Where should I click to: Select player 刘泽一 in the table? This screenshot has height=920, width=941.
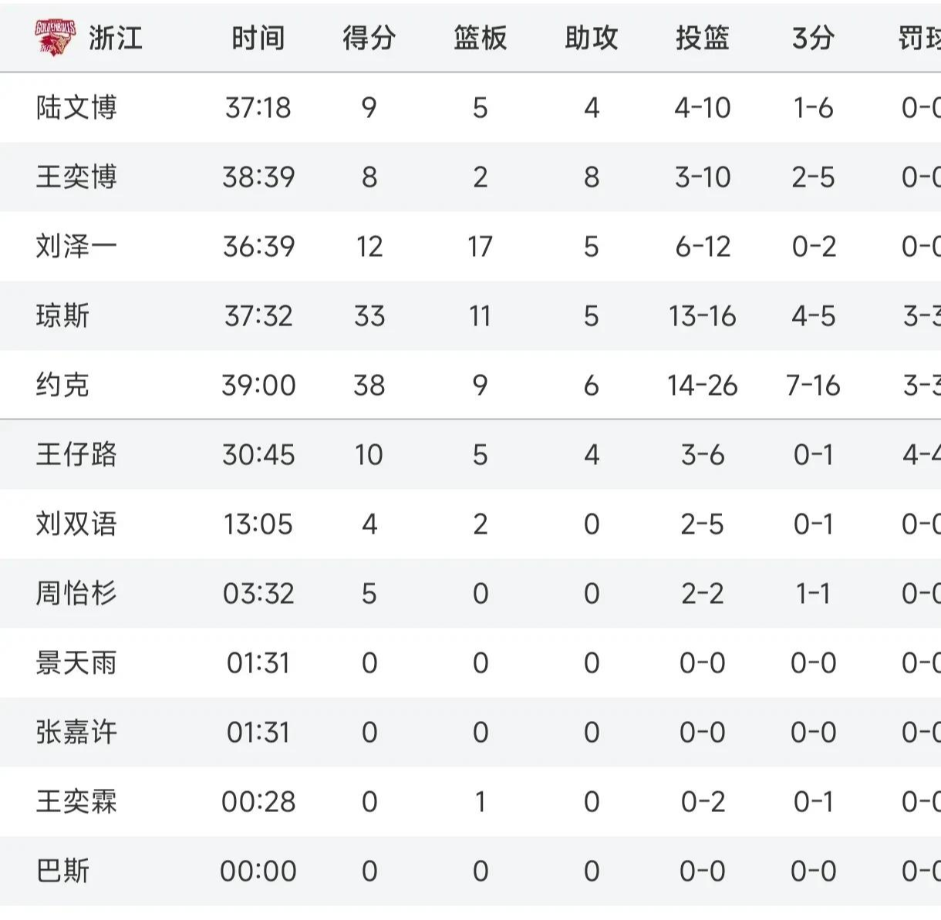[x=76, y=247]
